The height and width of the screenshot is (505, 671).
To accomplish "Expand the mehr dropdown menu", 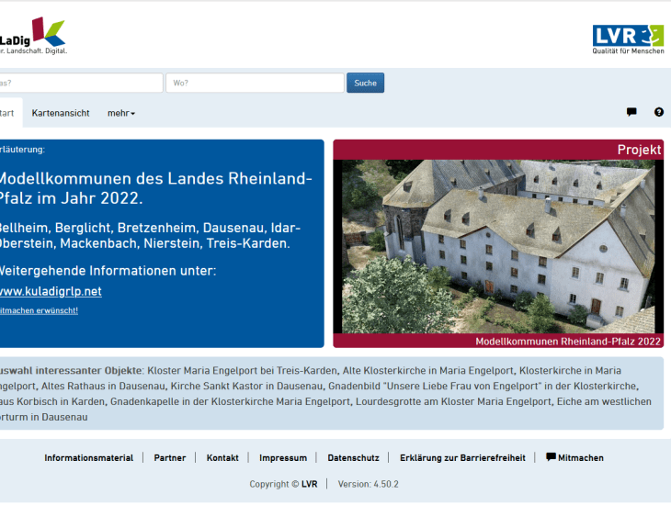I will click(120, 113).
